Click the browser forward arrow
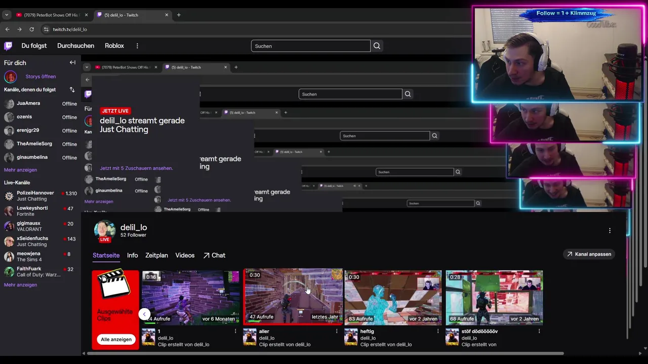The width and height of the screenshot is (648, 364). (x=19, y=29)
